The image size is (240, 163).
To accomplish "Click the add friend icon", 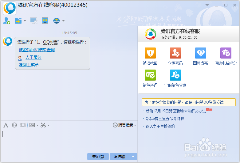I will click(x=6, y=21).
